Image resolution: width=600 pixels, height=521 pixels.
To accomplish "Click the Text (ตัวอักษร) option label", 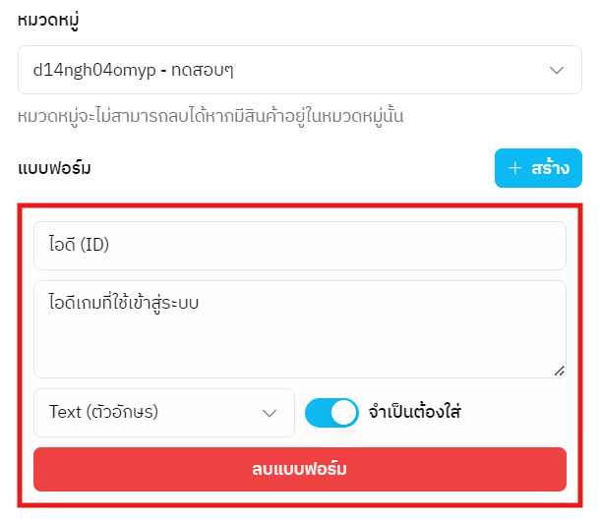I will (x=103, y=413).
